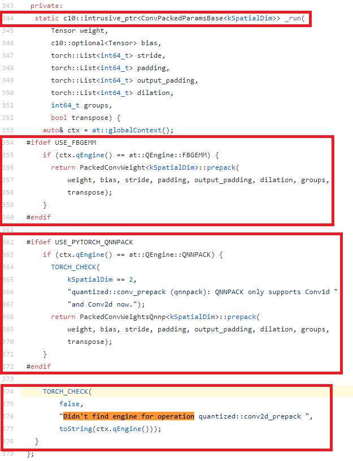Click 'bool transpose) {' line
This screenshot has height=461, width=353.
pos(86,118)
